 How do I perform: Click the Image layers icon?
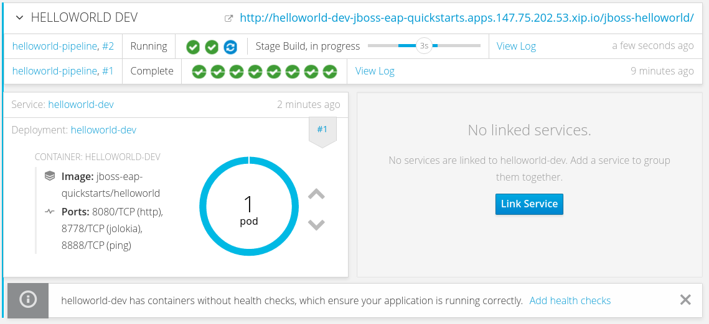tap(50, 176)
